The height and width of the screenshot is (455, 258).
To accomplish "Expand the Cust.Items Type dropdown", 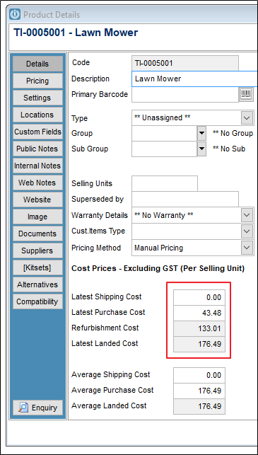I will point(247,231).
